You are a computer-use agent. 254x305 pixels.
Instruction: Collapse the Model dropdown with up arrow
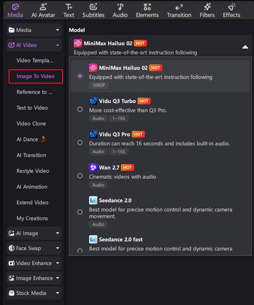245,47
